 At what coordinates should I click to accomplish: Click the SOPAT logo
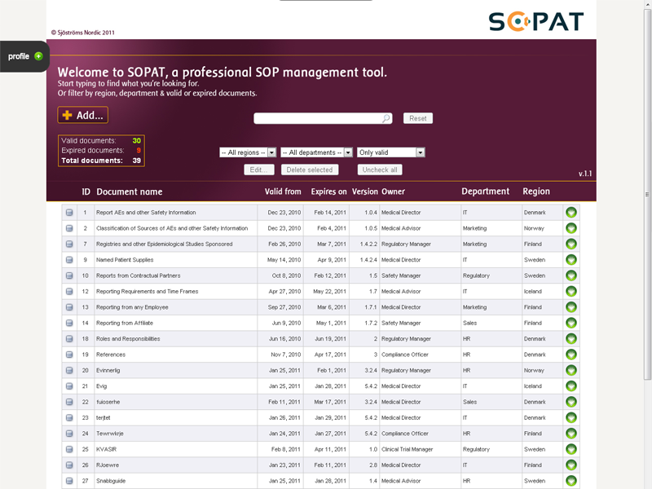[535, 22]
